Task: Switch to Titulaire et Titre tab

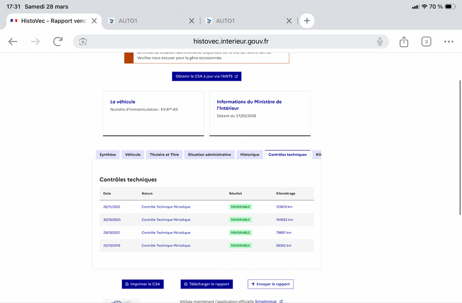Action: (x=165, y=155)
